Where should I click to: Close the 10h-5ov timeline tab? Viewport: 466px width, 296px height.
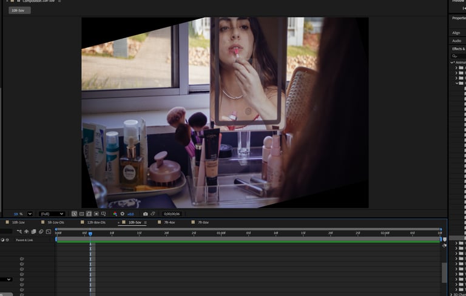point(118,222)
